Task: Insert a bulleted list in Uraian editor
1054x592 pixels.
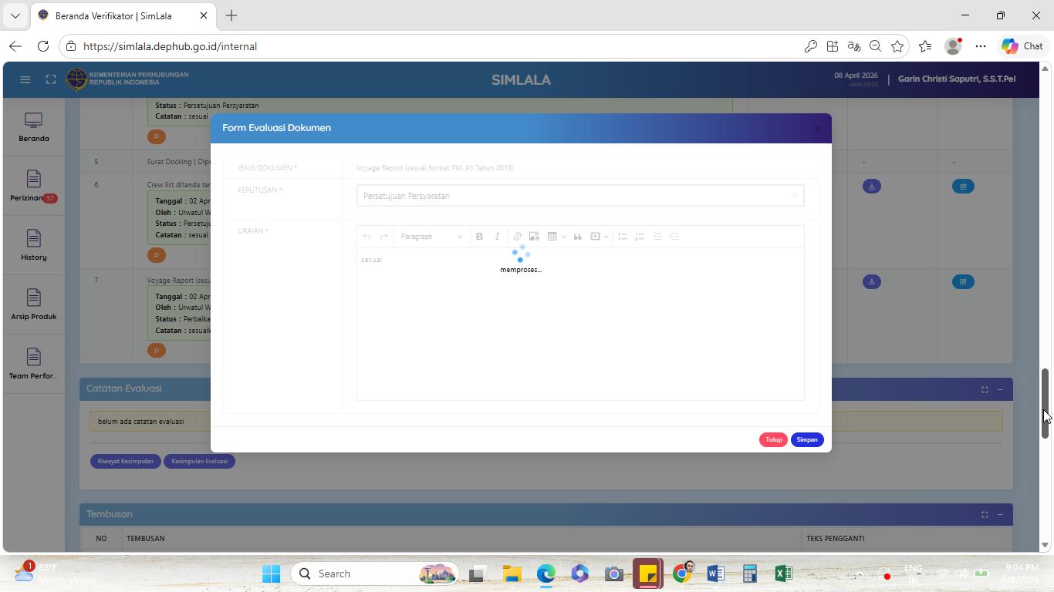Action: pos(623,237)
